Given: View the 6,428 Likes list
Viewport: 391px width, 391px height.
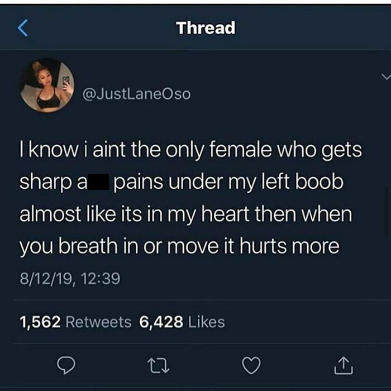Looking at the screenshot, I should (182, 322).
